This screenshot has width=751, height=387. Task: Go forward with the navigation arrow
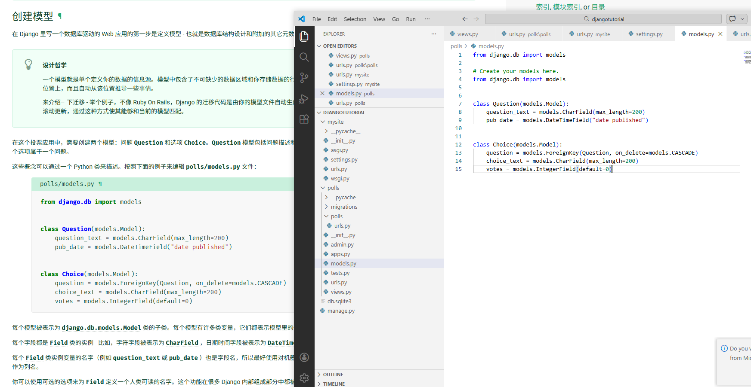[x=476, y=19]
